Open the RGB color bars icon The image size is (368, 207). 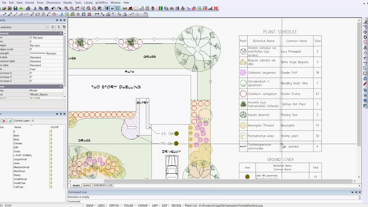click(160, 8)
